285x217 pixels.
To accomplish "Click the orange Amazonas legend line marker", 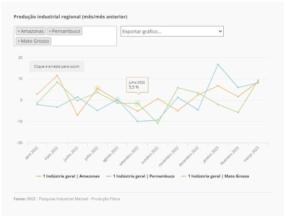I will point(39,176).
